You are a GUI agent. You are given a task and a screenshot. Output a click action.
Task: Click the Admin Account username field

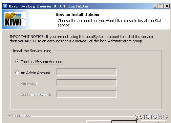tap(87, 72)
